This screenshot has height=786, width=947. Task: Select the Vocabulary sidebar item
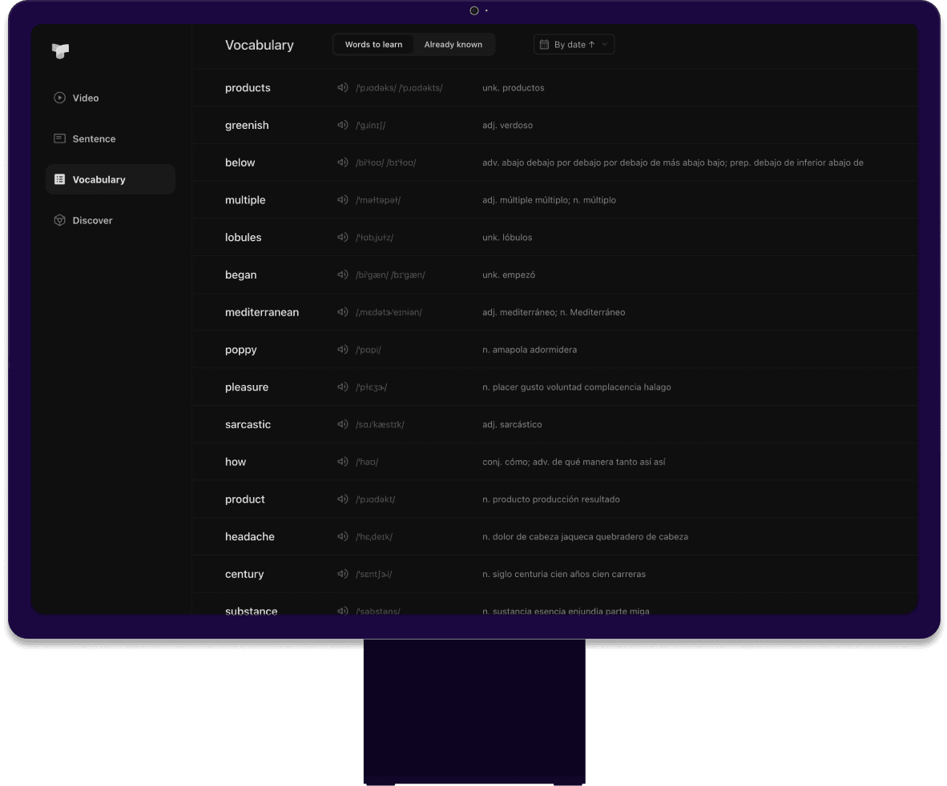(x=99, y=179)
